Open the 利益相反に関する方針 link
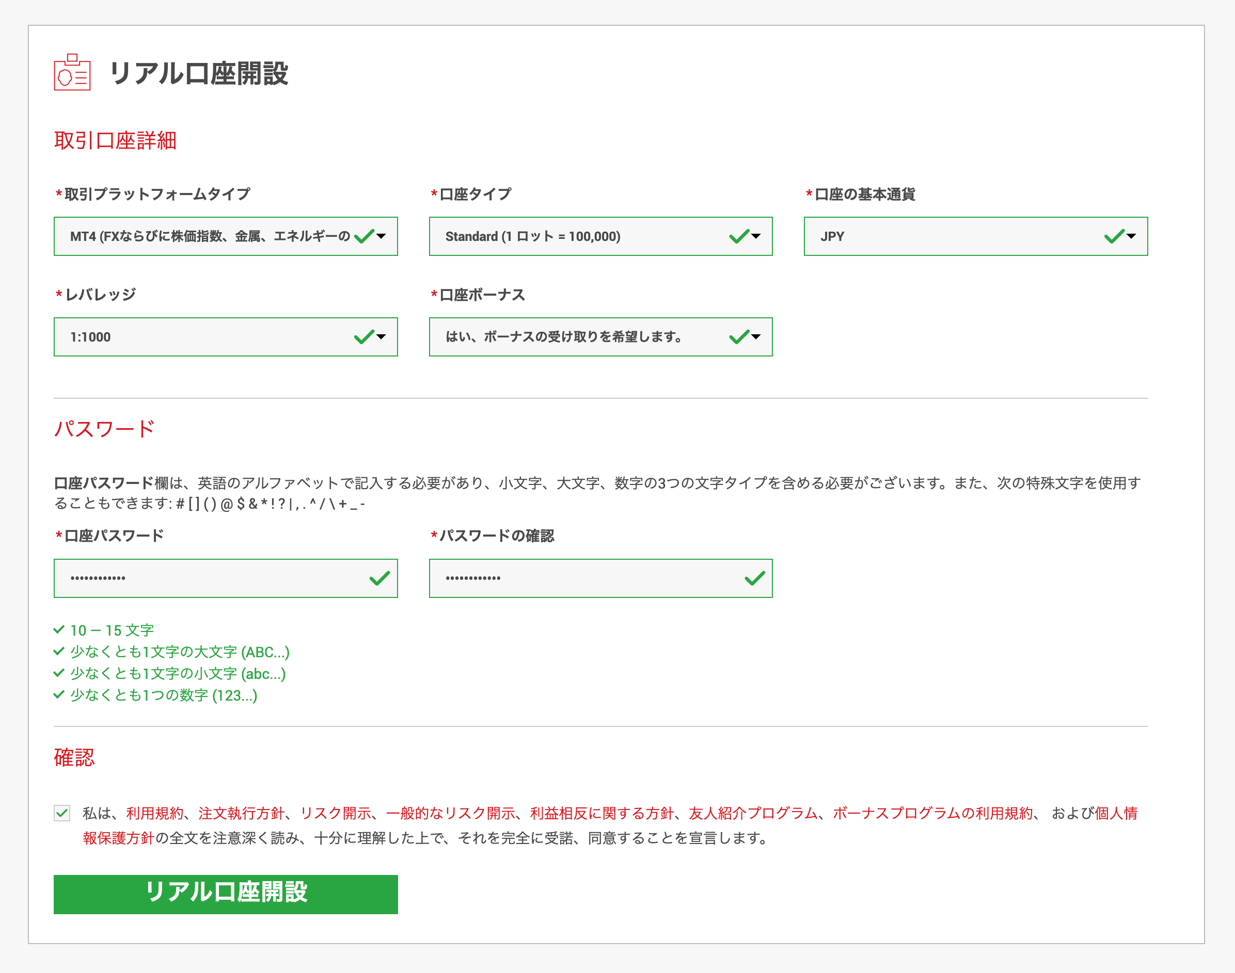1235x973 pixels. coord(601,813)
